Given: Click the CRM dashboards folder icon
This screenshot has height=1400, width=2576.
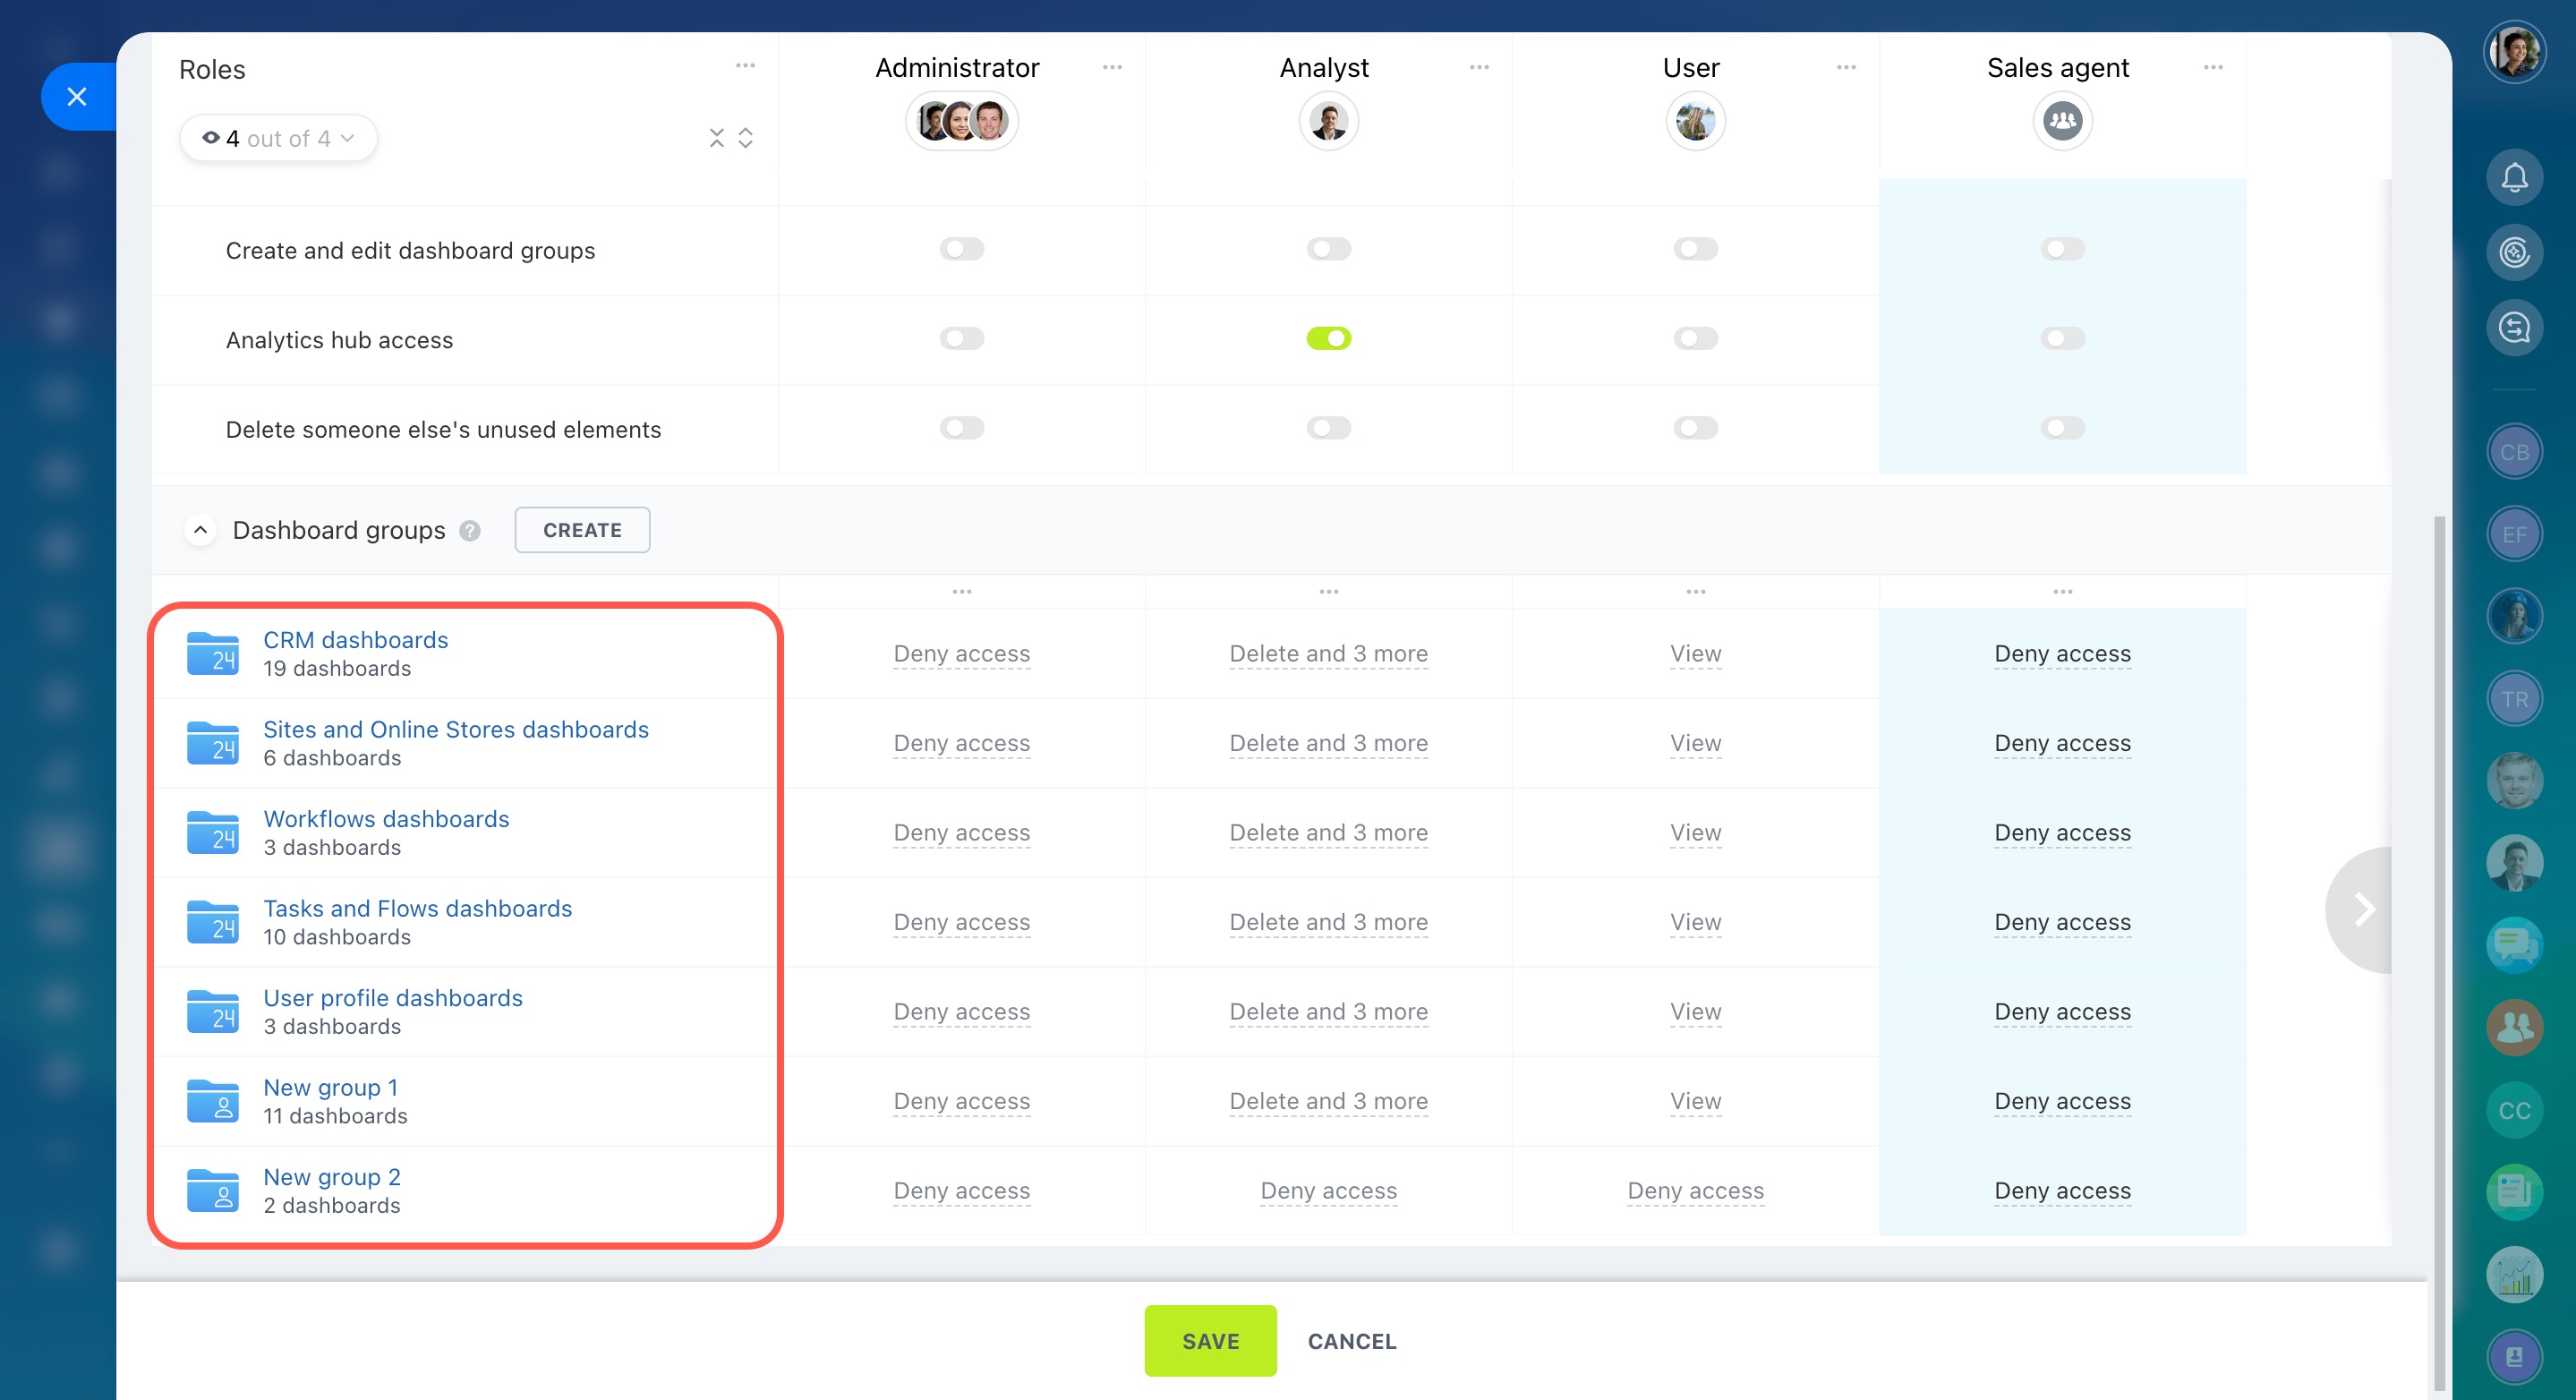Looking at the screenshot, I should pos(213,653).
